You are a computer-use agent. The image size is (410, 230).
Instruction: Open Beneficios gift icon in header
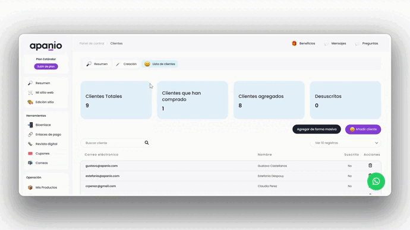pos(294,43)
